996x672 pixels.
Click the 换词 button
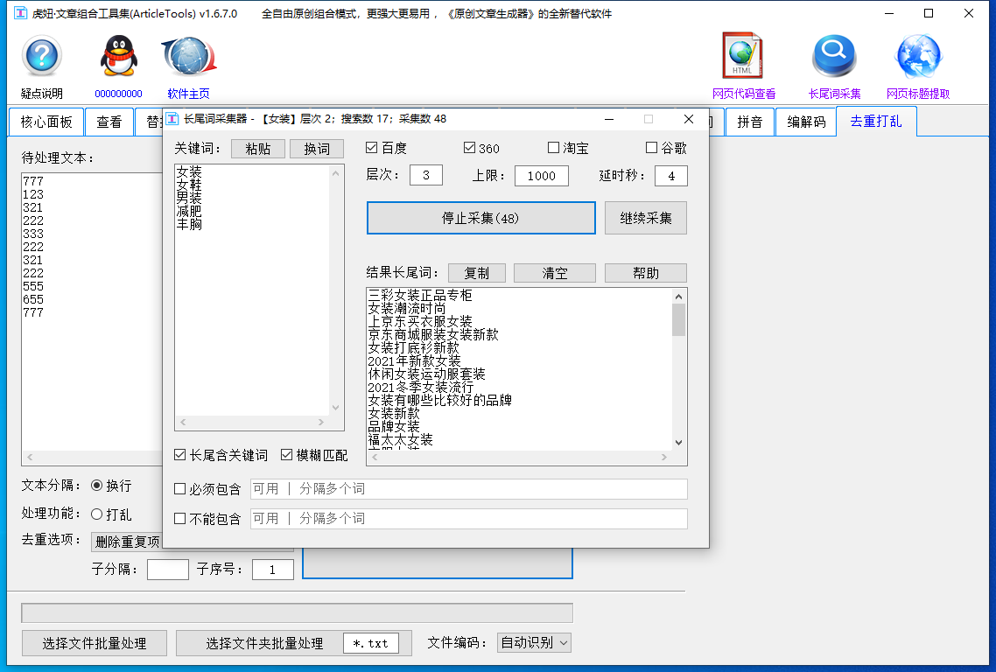[x=316, y=149]
